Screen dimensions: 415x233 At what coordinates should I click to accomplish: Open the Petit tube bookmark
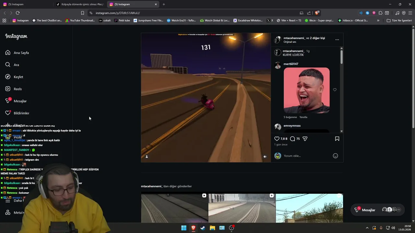point(122,20)
